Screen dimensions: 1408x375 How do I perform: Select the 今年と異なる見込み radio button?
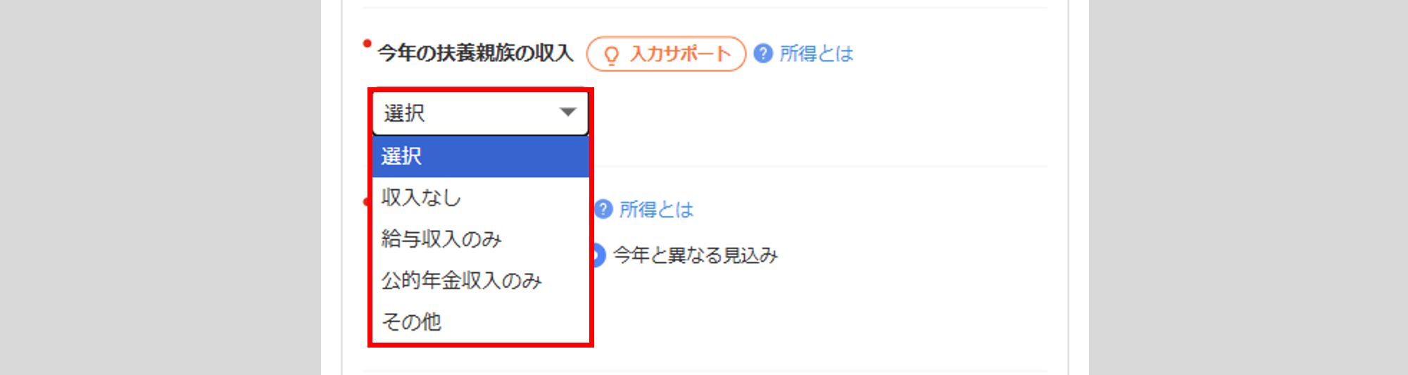598,255
